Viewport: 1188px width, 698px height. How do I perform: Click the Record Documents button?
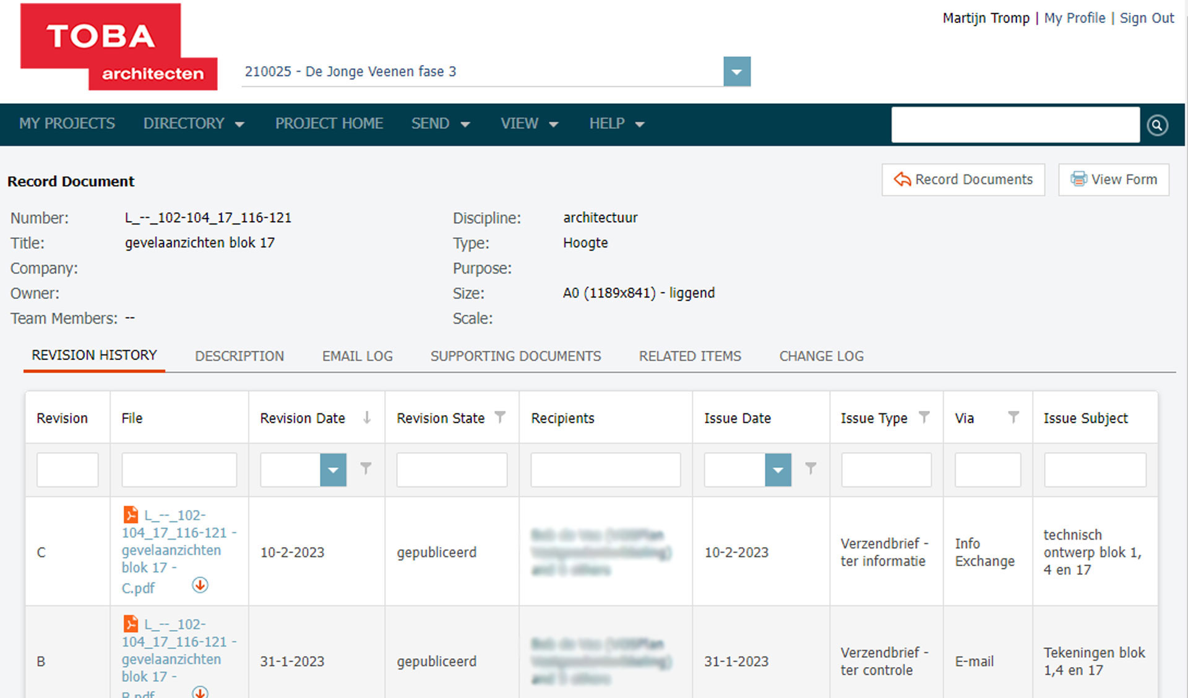[x=963, y=179]
